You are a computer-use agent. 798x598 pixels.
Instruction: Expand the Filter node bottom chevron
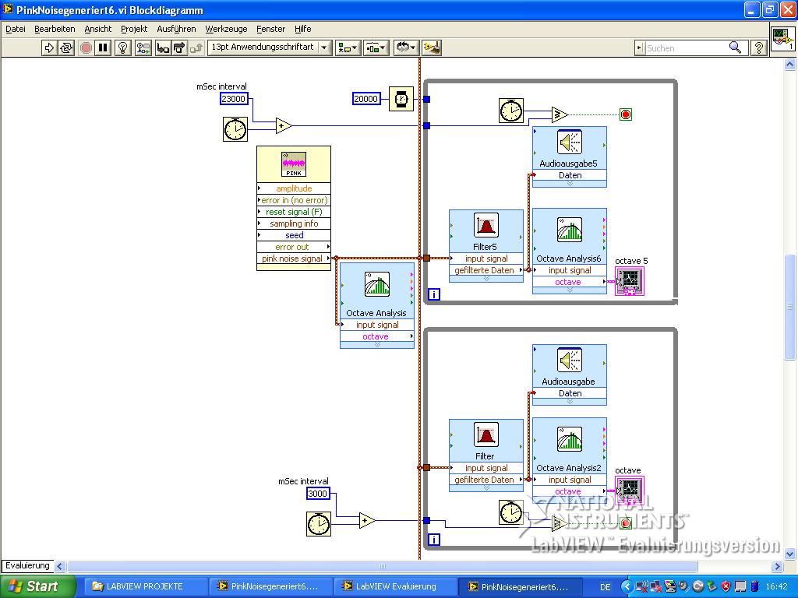pos(486,488)
